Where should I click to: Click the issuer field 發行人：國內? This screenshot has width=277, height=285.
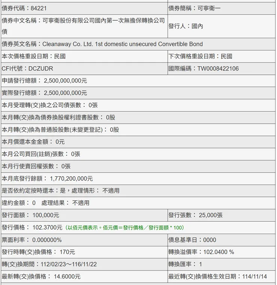point(221,26)
